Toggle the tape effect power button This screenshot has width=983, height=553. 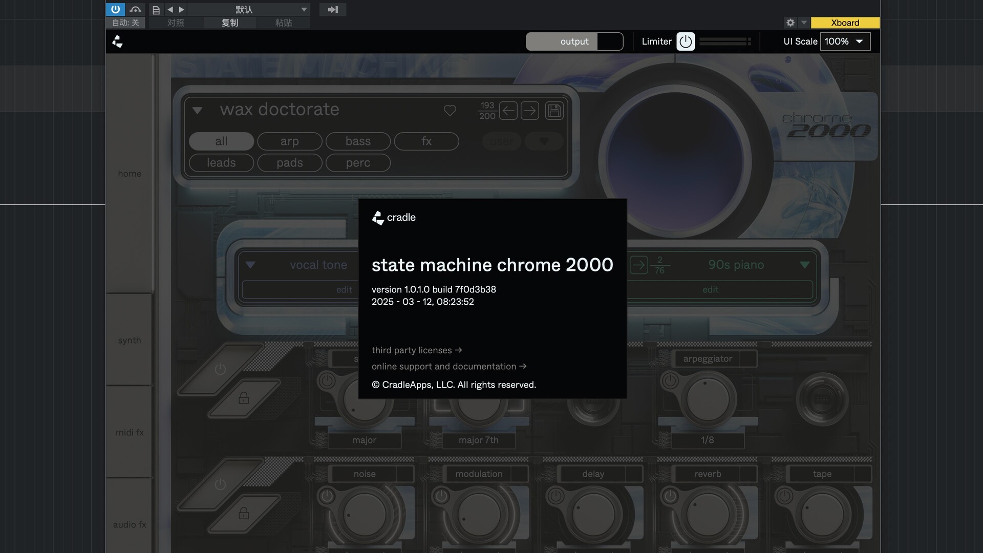point(785,496)
